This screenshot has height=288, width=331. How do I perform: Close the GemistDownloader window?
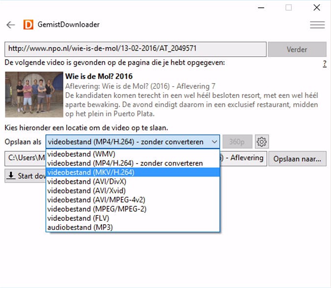(x=317, y=8)
